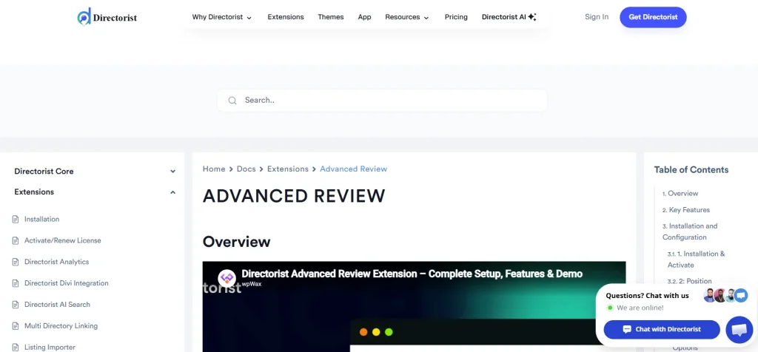This screenshot has width=758, height=352.
Task: Click the sparkle icon next to Directorist AI
Action: click(x=531, y=17)
